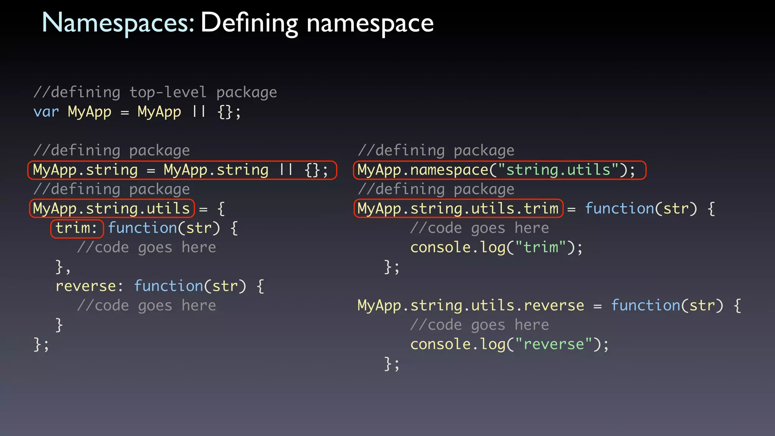
Task: Click the 'console.log("reverse");' line
Action: pyautogui.click(x=510, y=344)
